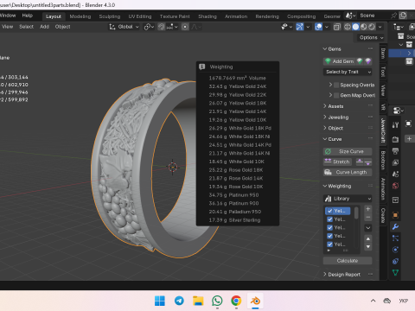
Task: Remove material with the minus button in Weighting list
Action: 368,217
